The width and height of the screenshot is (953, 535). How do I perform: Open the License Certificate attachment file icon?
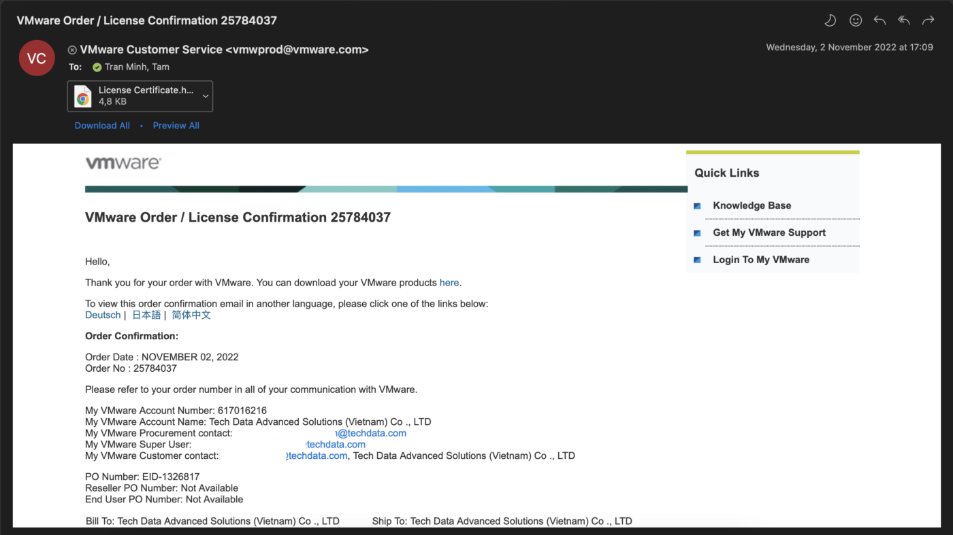click(83, 96)
